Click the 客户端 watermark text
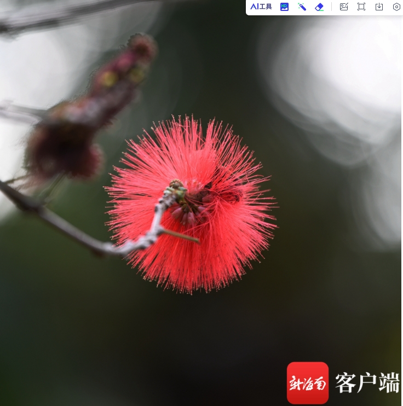 (367, 383)
